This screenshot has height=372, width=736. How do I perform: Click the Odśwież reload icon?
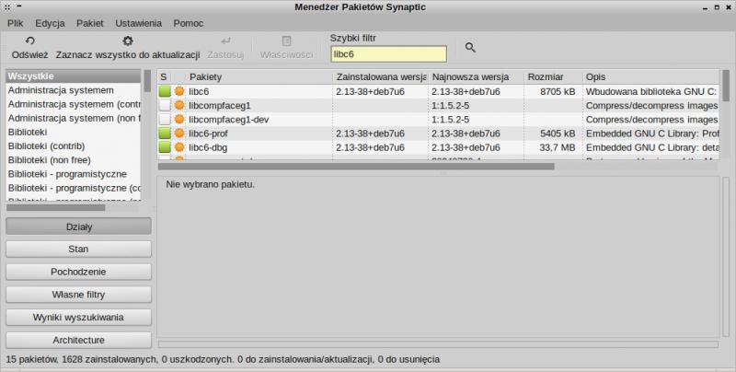[29, 41]
